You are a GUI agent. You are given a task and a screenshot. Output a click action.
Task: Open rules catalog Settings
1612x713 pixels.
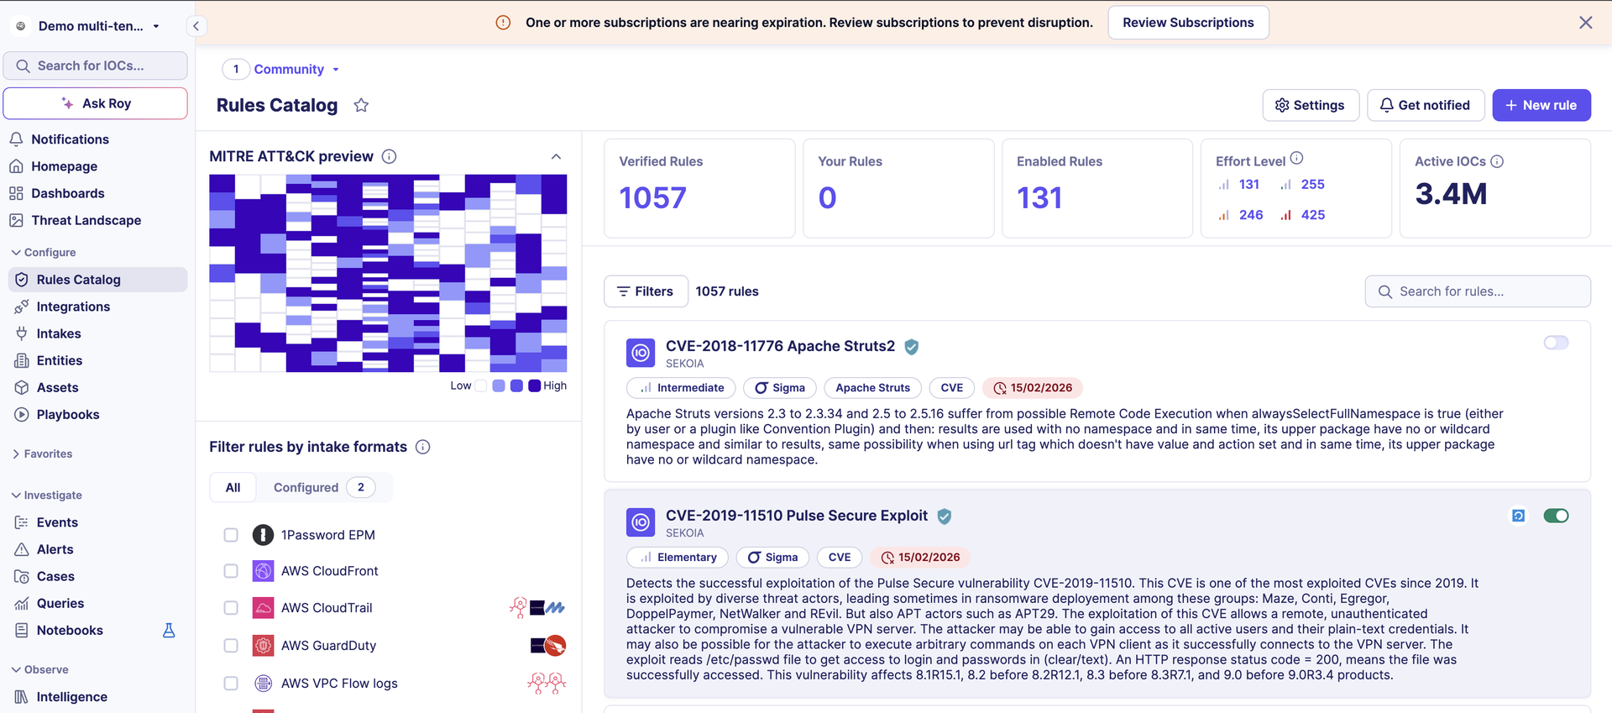1310,105
